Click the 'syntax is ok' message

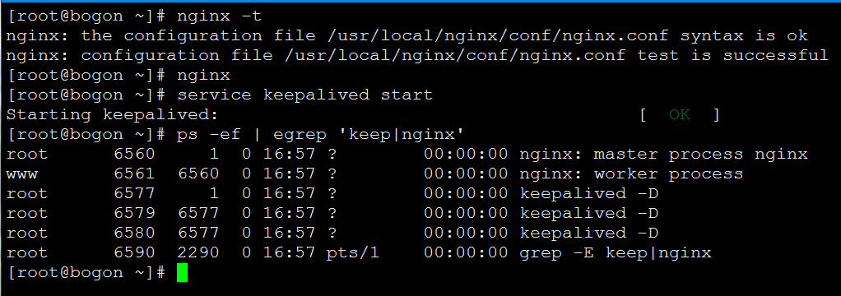pyautogui.click(x=744, y=36)
